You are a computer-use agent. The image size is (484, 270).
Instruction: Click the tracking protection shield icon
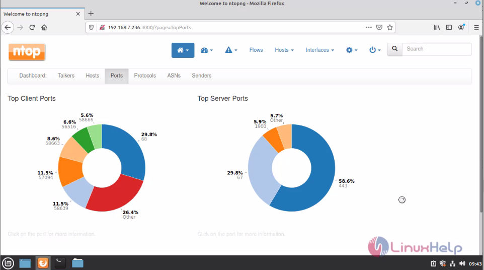click(92, 28)
